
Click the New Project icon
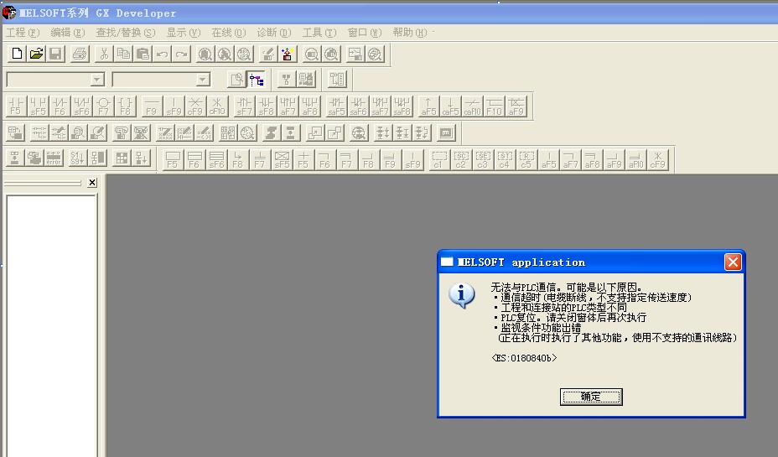coord(17,55)
